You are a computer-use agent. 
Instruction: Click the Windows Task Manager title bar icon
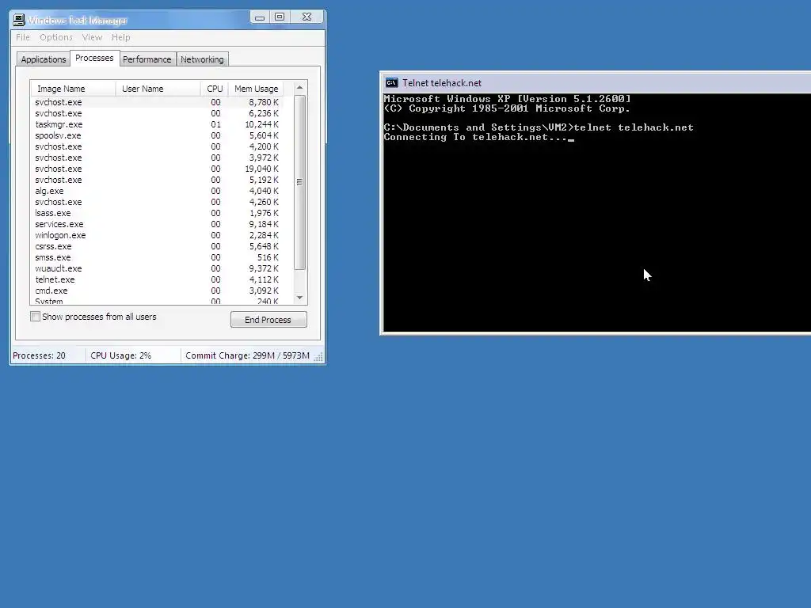(x=19, y=20)
